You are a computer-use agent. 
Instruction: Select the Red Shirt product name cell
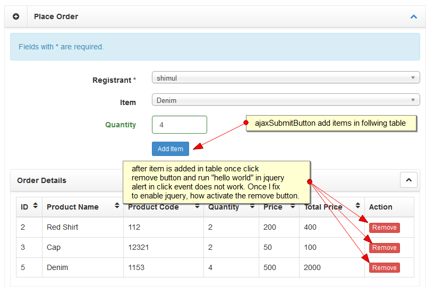(62, 227)
